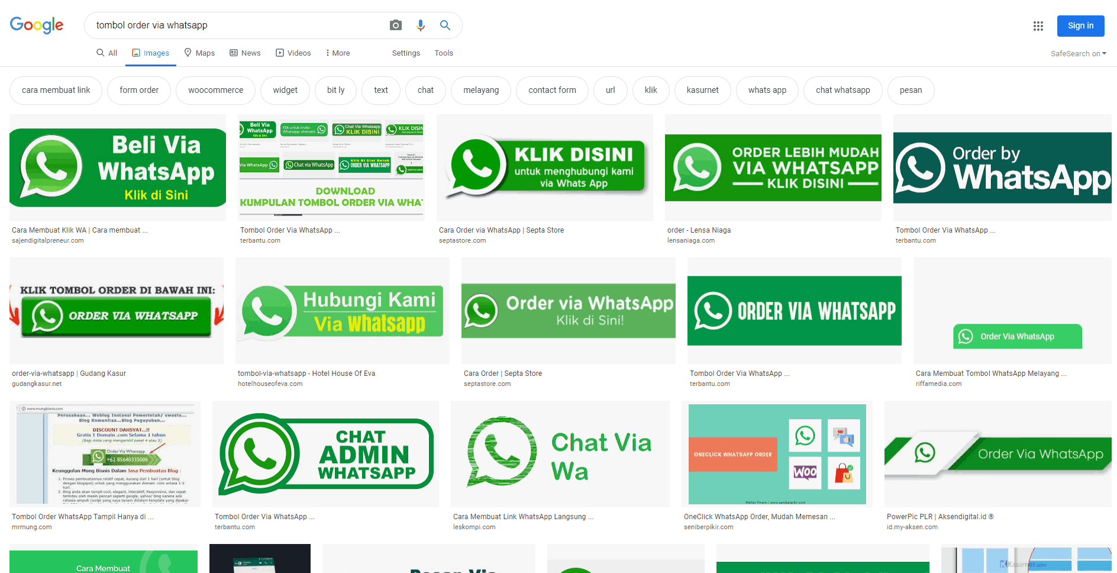This screenshot has width=1117, height=573.
Task: Click the magnifying glass search button
Action: click(445, 25)
